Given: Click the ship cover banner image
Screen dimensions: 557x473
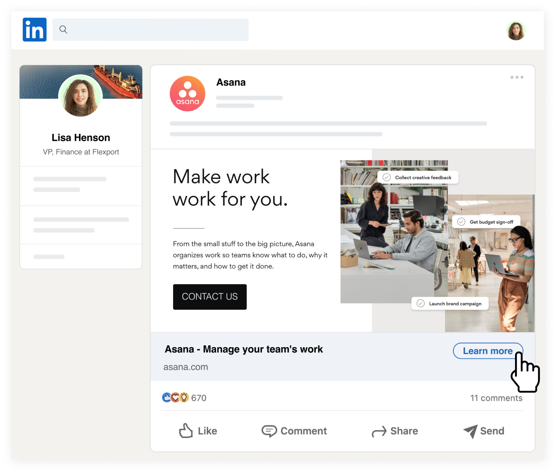Looking at the screenshot, I should (81, 82).
